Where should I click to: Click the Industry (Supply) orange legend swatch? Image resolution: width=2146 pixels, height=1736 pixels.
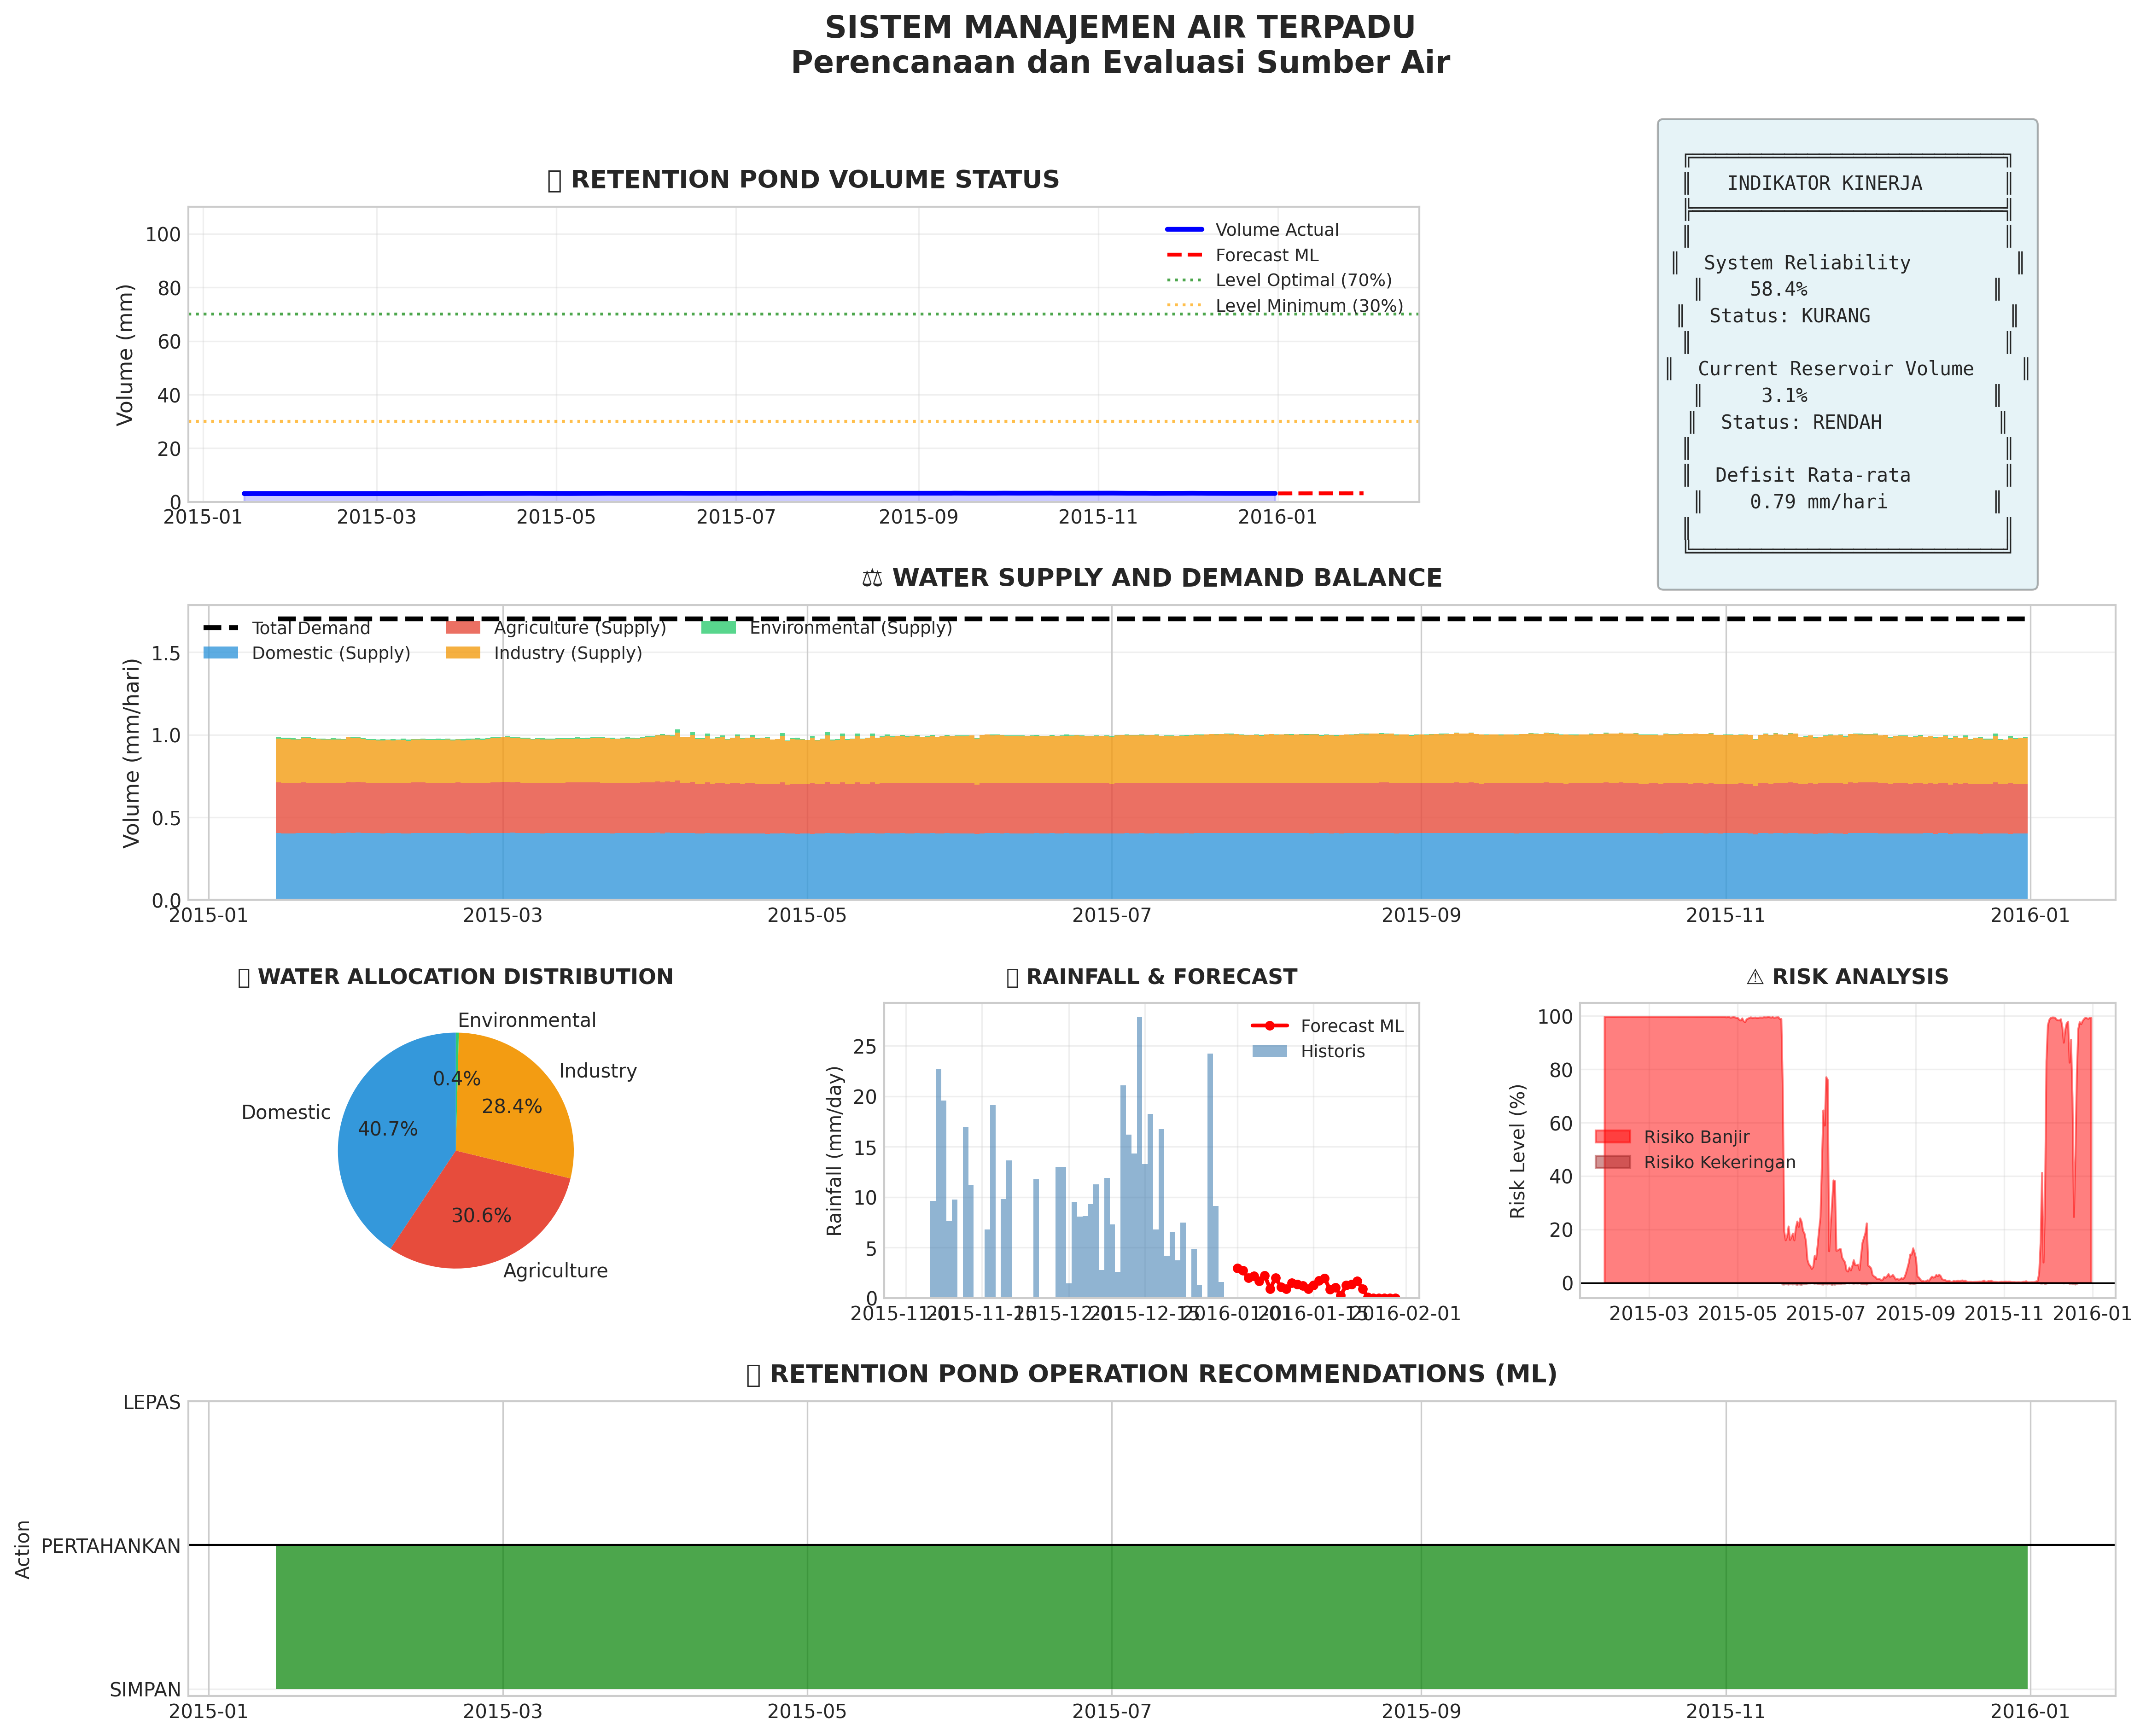tap(463, 653)
